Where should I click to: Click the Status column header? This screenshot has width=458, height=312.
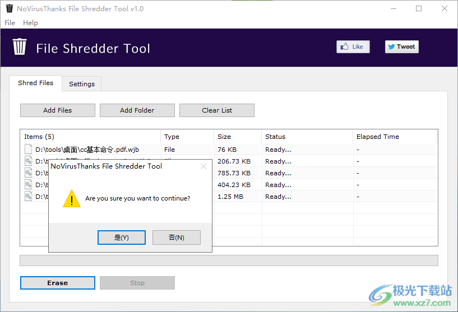[x=307, y=137]
